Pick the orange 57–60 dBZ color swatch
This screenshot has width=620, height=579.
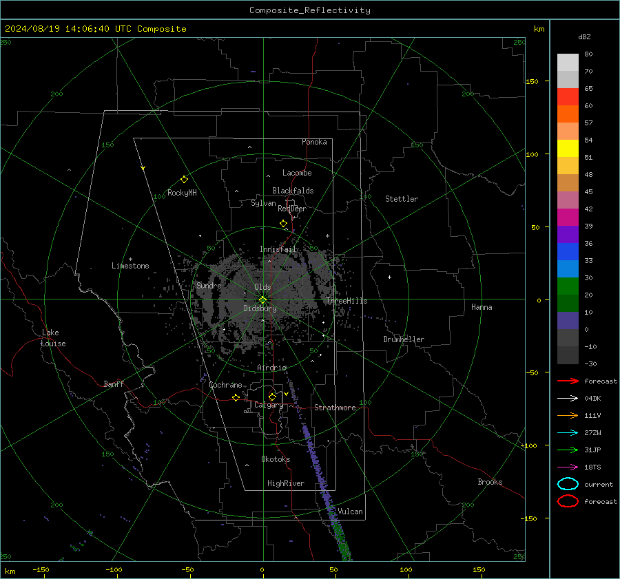point(568,114)
